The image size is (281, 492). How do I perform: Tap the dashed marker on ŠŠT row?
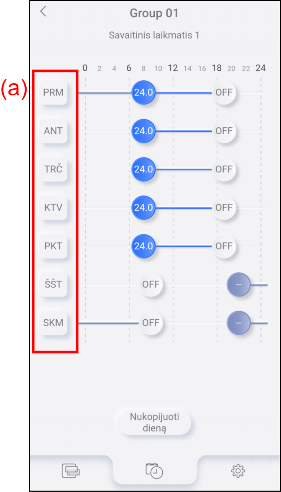pyautogui.click(x=238, y=284)
